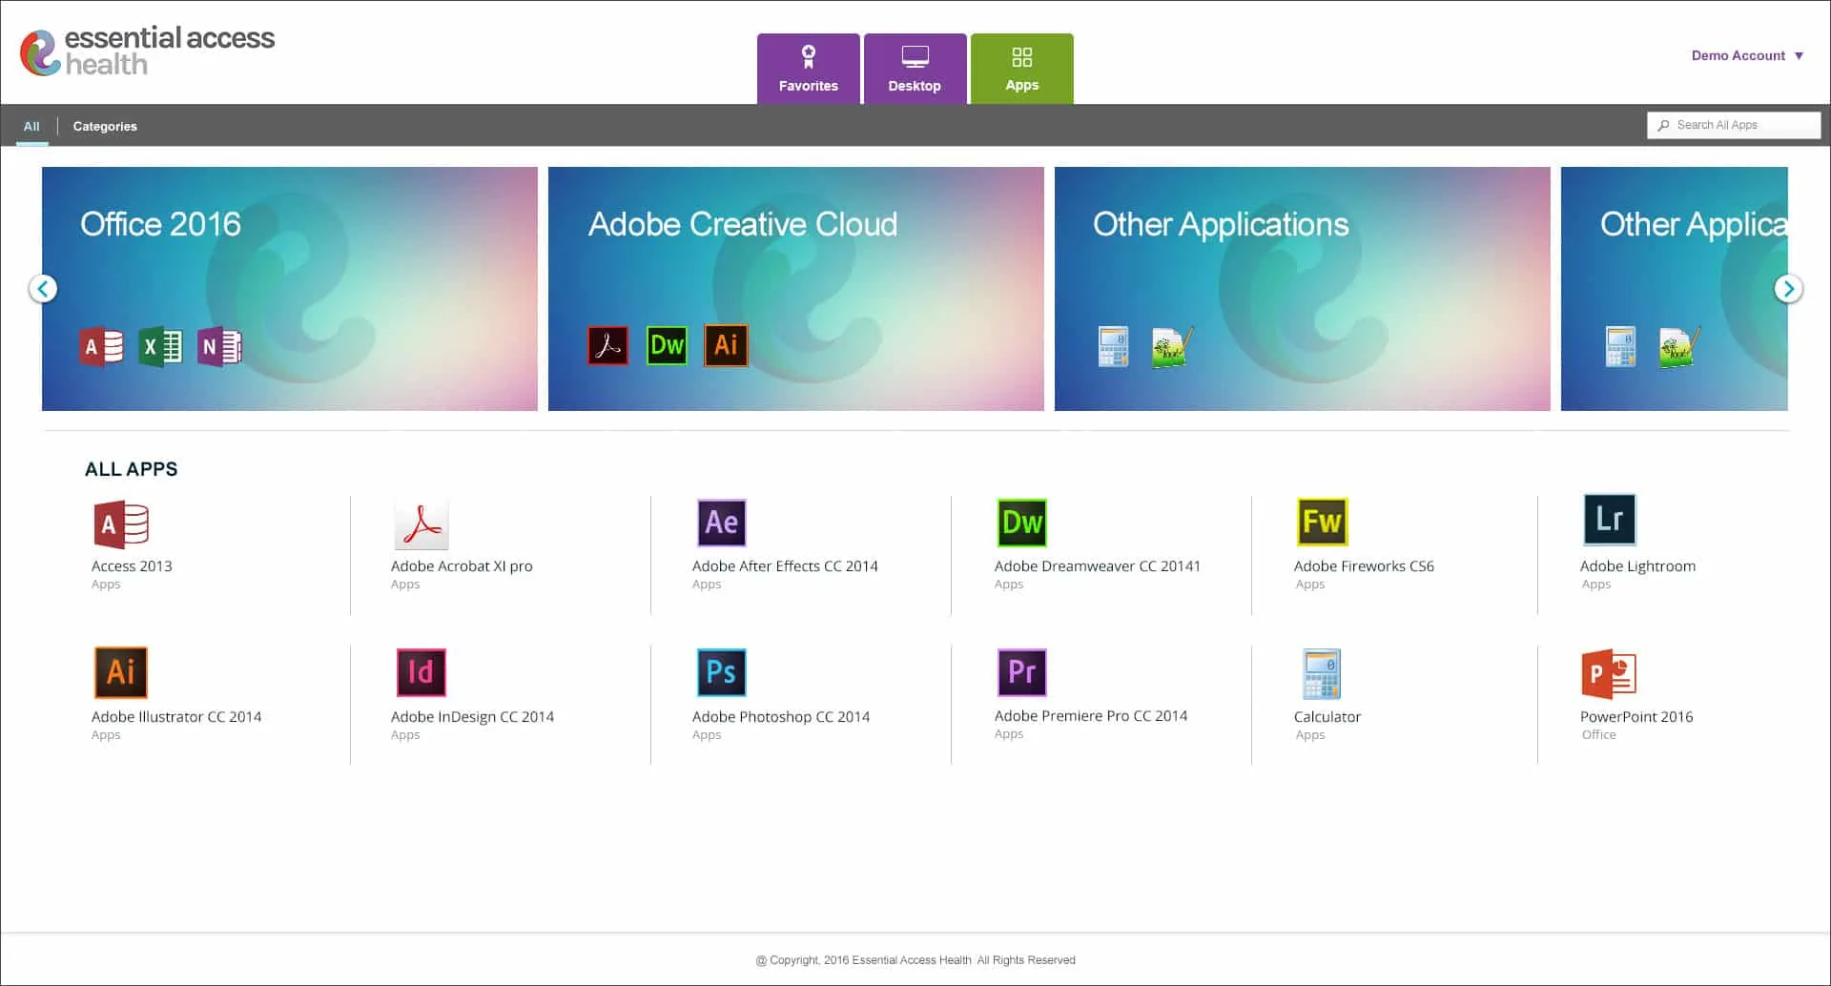Image resolution: width=1831 pixels, height=986 pixels.
Task: Select the All filter tab
Action: pyautogui.click(x=31, y=126)
